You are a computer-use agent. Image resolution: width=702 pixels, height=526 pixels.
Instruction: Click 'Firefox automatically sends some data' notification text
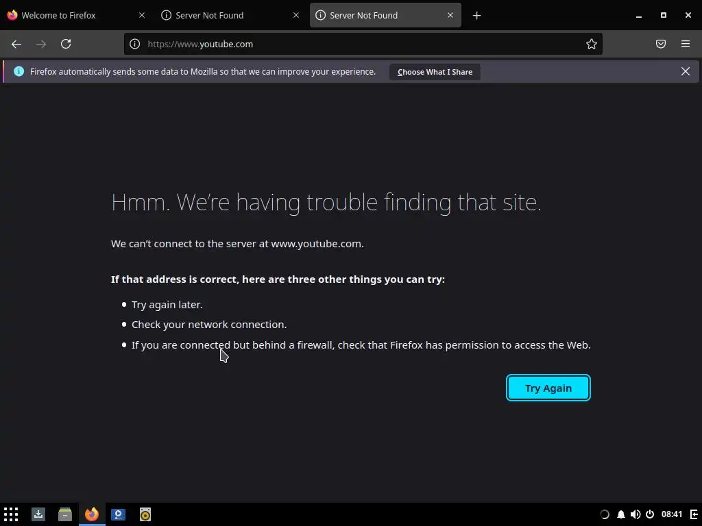[x=203, y=71]
